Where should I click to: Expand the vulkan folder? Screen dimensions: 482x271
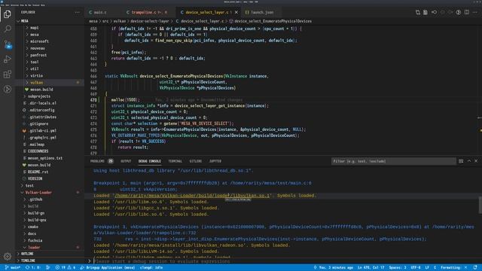pyautogui.click(x=49, y=82)
